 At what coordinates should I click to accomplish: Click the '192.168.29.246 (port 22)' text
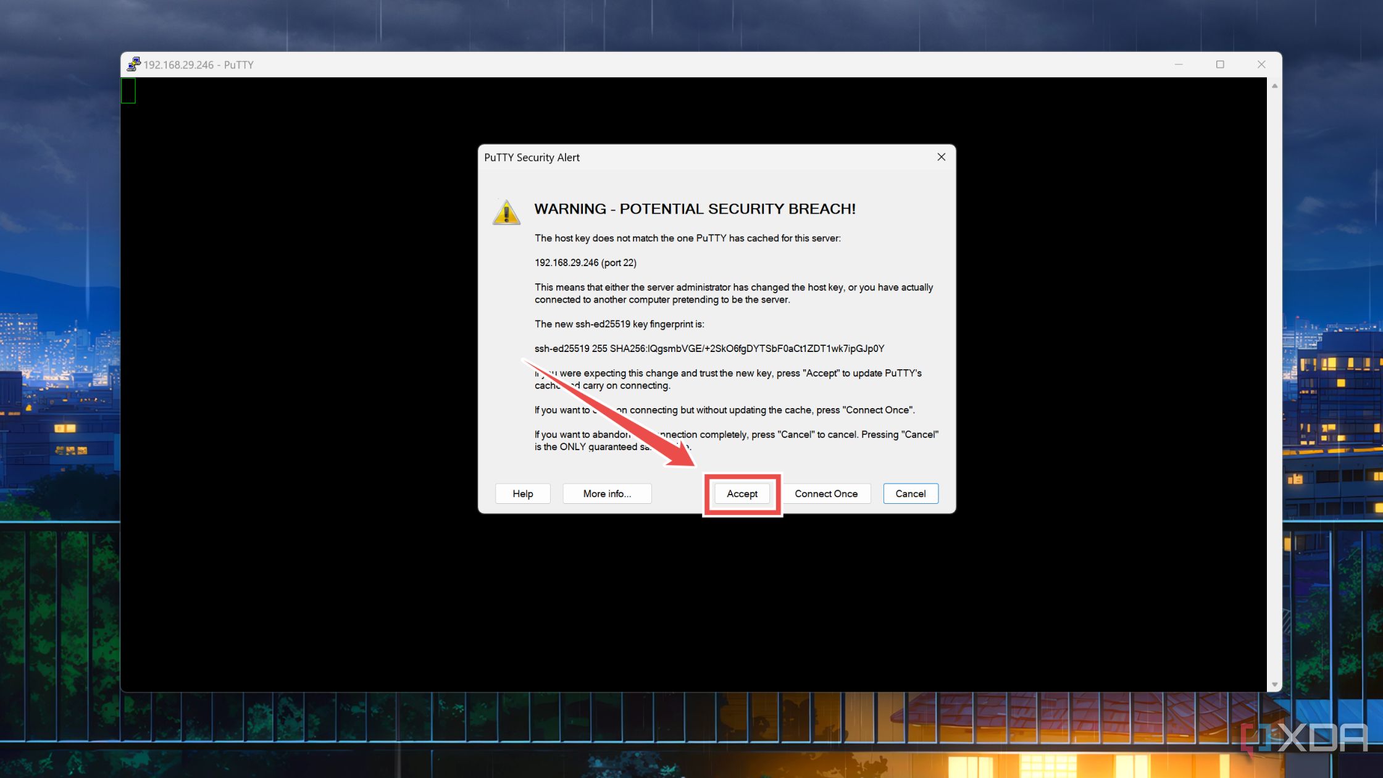585,262
